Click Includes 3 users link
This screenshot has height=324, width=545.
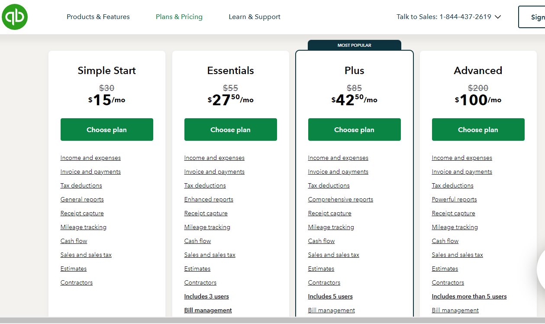[206, 296]
